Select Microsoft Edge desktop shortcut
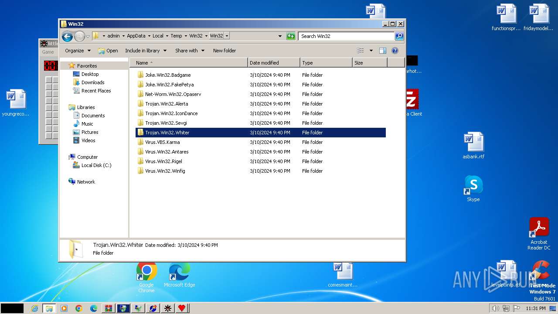 [x=179, y=275]
